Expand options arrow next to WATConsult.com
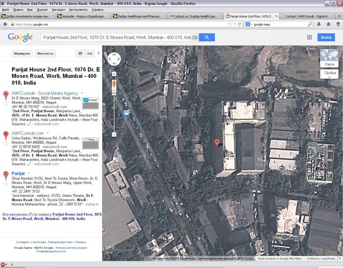 click(x=48, y=133)
